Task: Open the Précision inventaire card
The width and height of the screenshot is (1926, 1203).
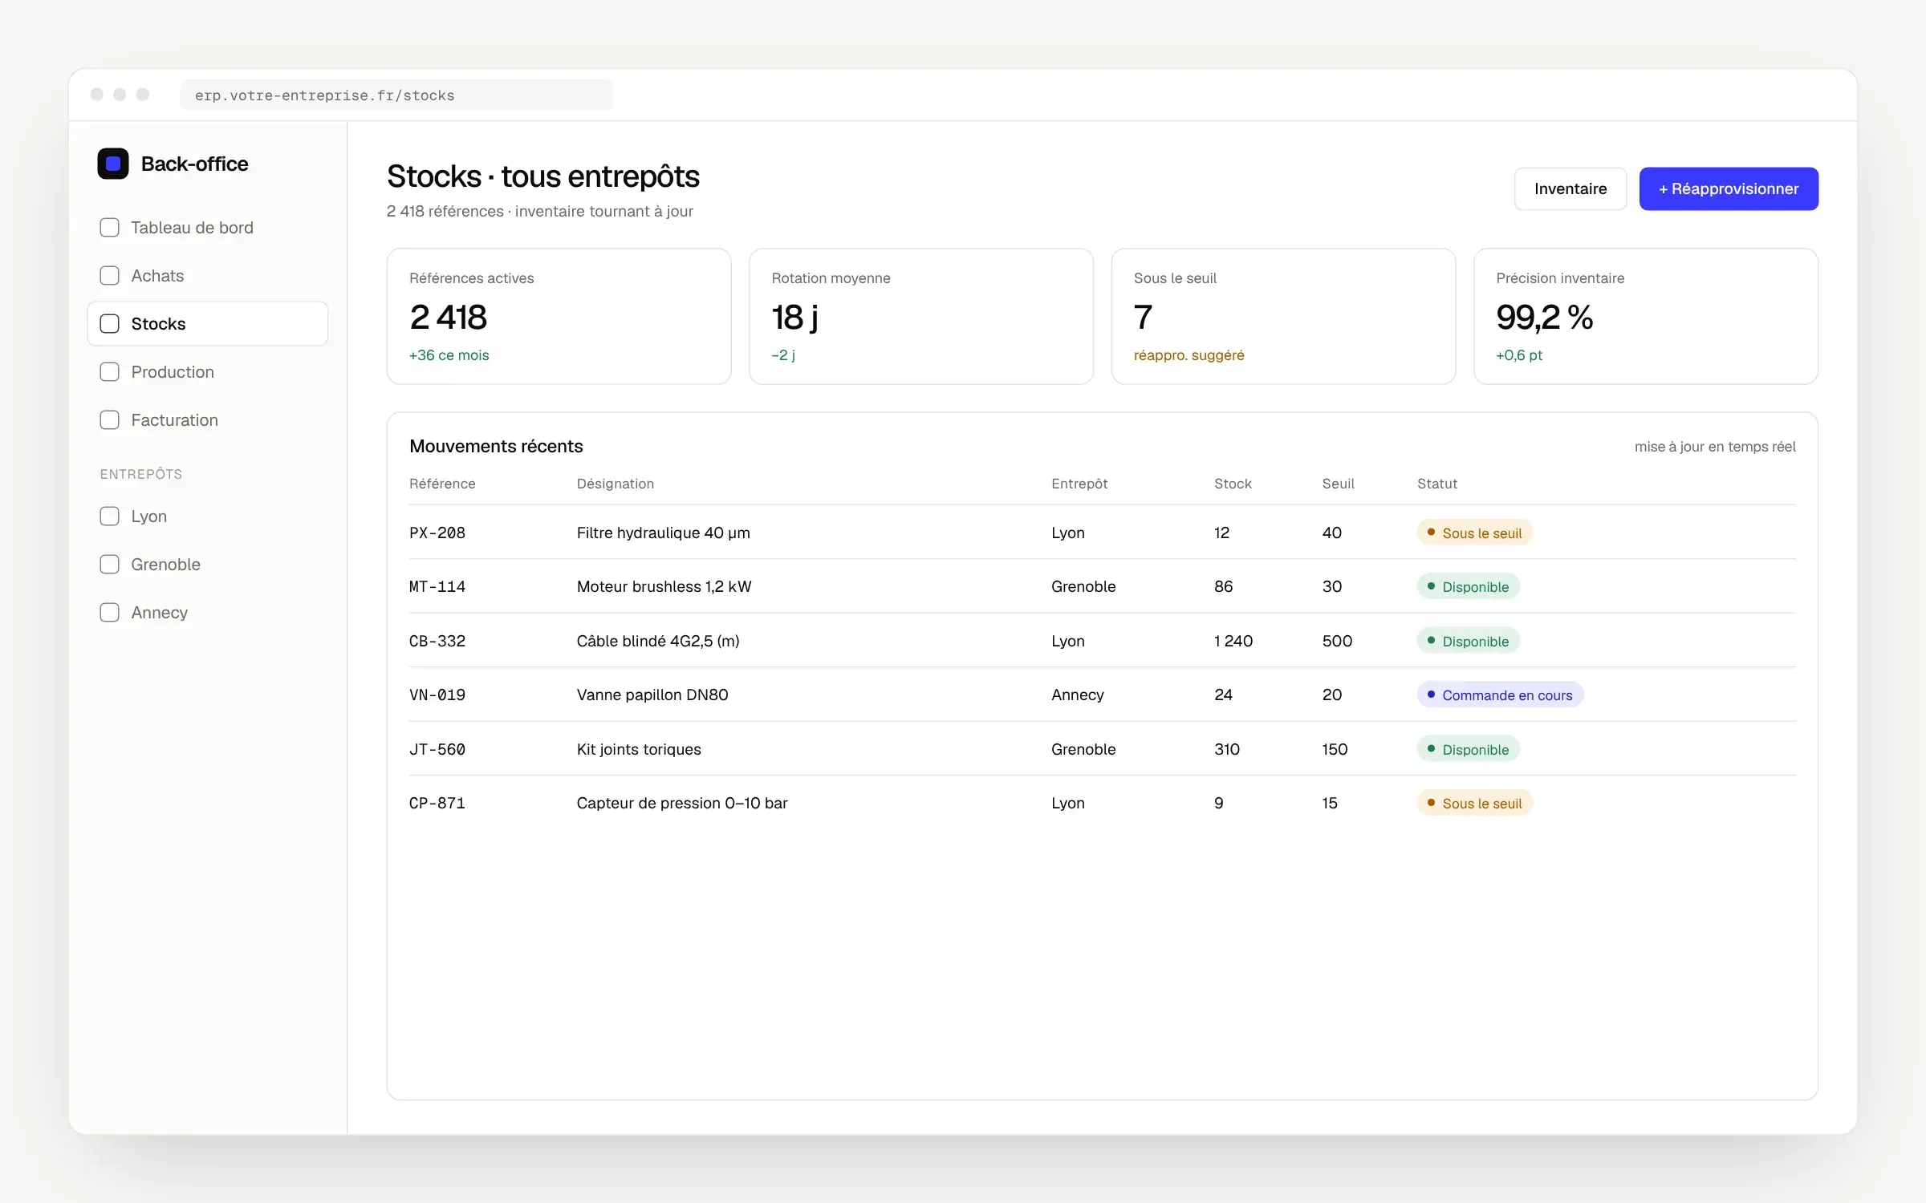Action: point(1646,316)
